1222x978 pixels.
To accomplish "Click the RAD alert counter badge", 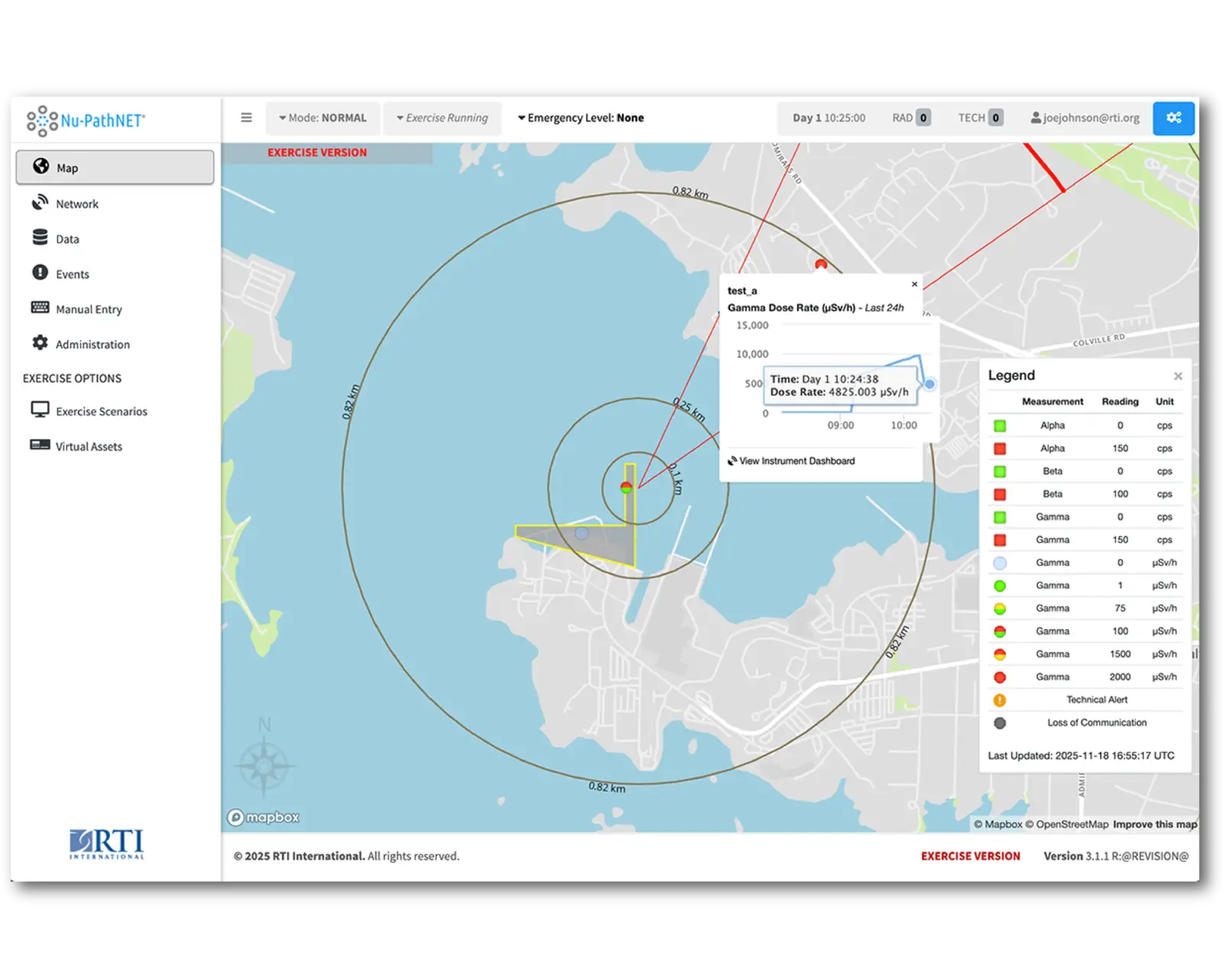I will tap(923, 118).
